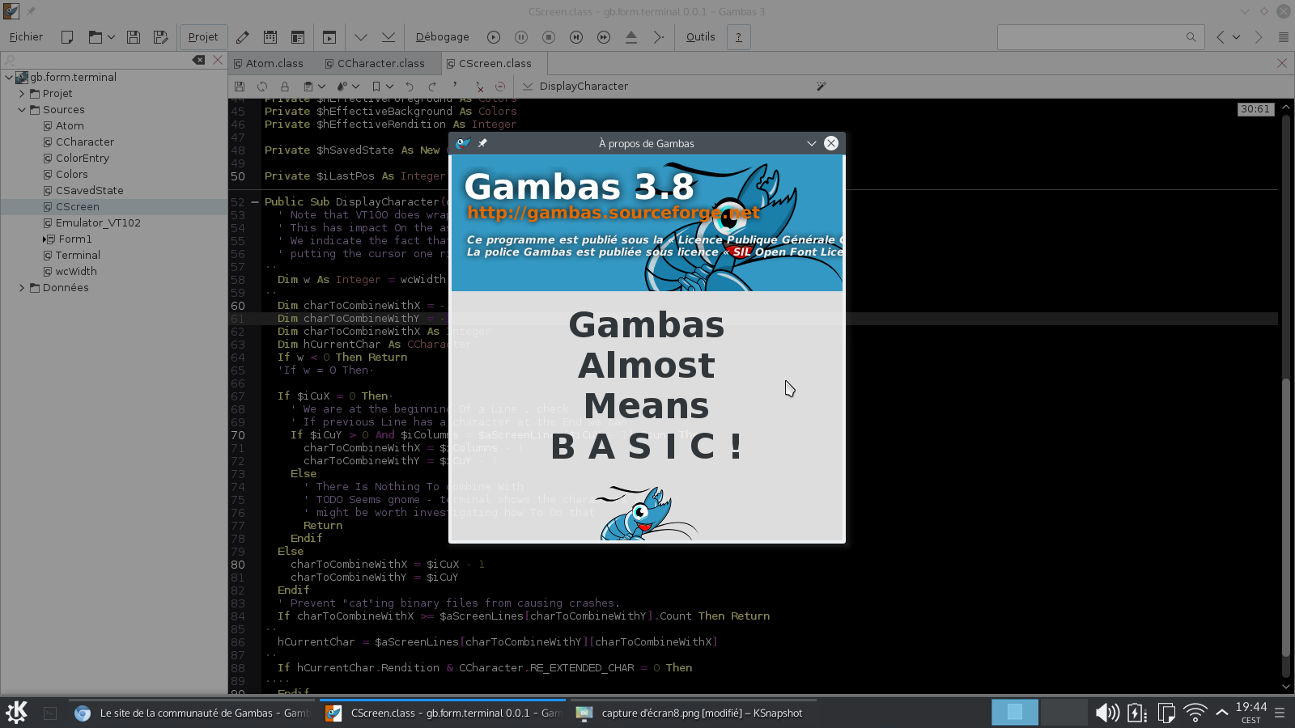Expand the Données folder in tree

(22, 288)
